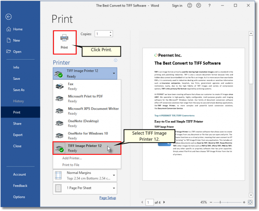Viewport: 259px width, 211px height.
Task: Open Account in the sidebar
Action: click(20, 174)
